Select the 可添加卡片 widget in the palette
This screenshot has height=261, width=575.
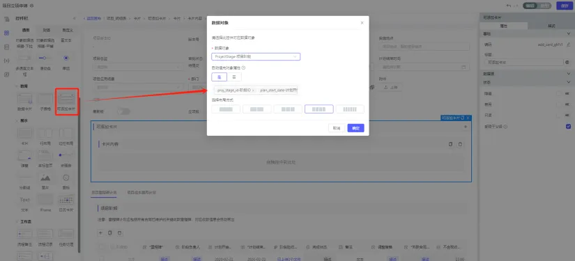click(66, 102)
